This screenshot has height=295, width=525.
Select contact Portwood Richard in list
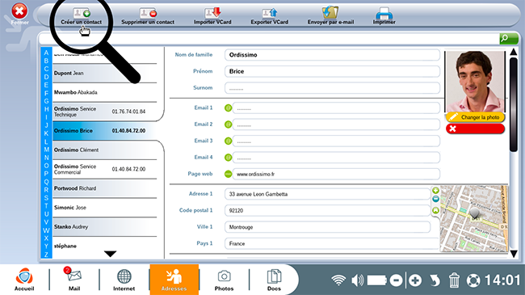[x=105, y=188]
